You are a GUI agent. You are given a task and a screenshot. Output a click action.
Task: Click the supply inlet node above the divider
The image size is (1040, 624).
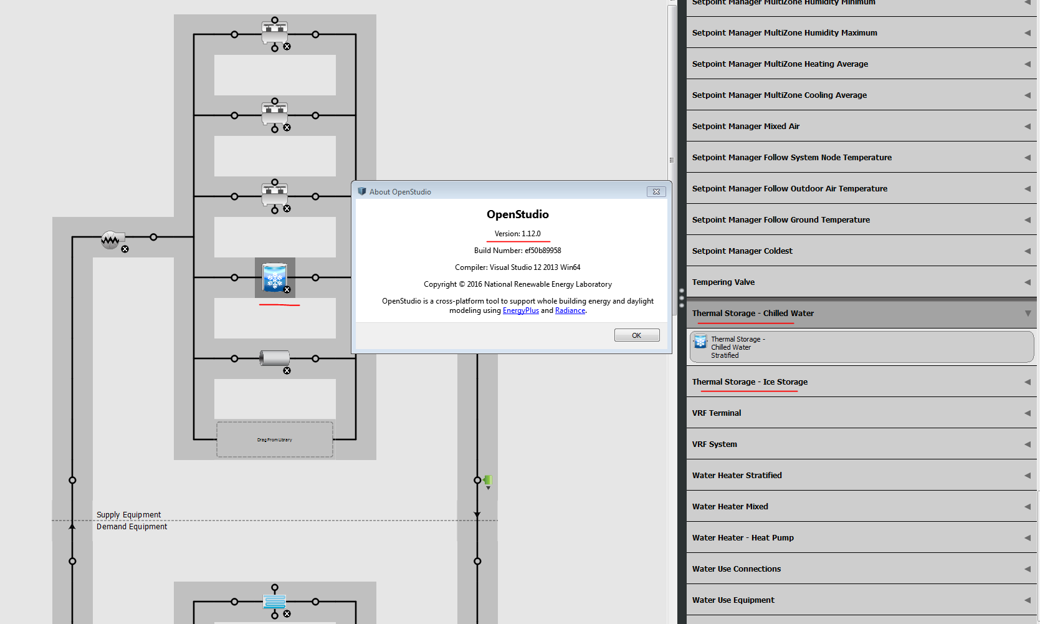pyautogui.click(x=72, y=480)
